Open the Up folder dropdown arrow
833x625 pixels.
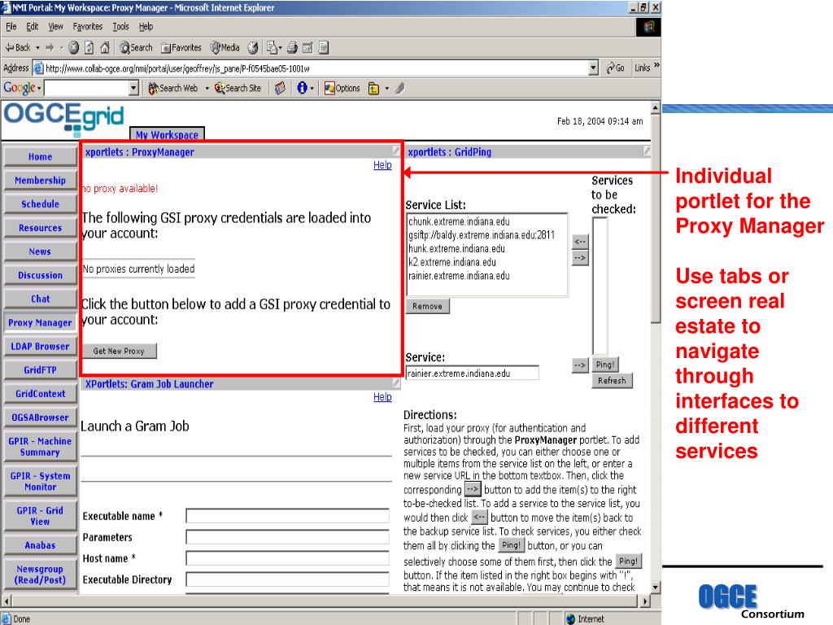coord(386,88)
